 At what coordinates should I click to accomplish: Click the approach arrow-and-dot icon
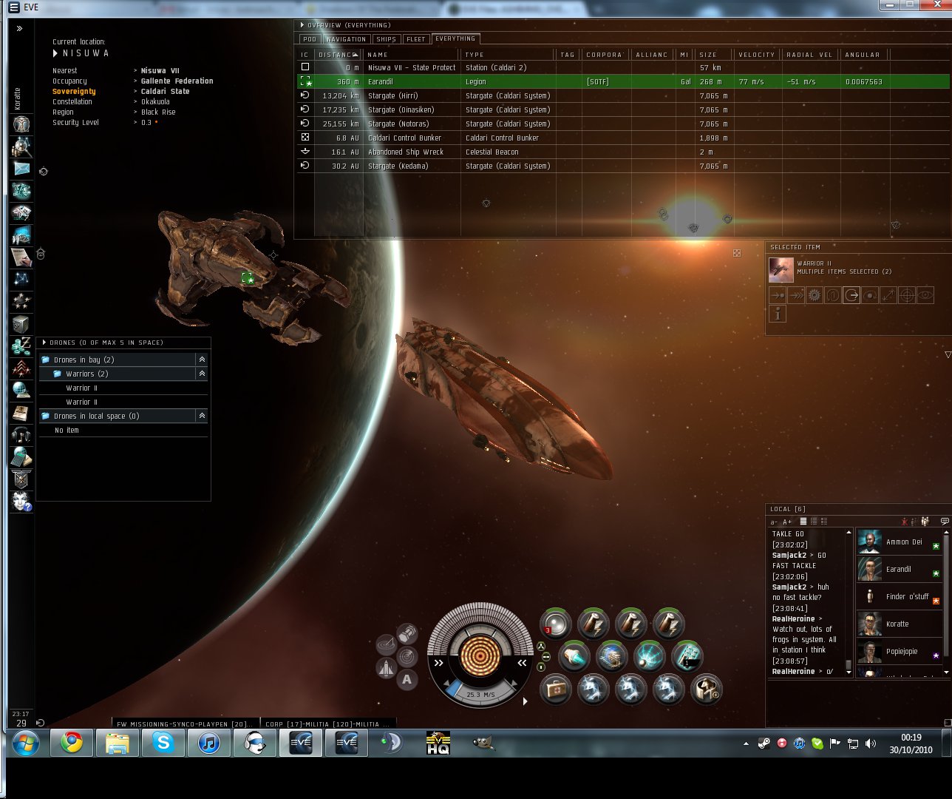tap(778, 295)
